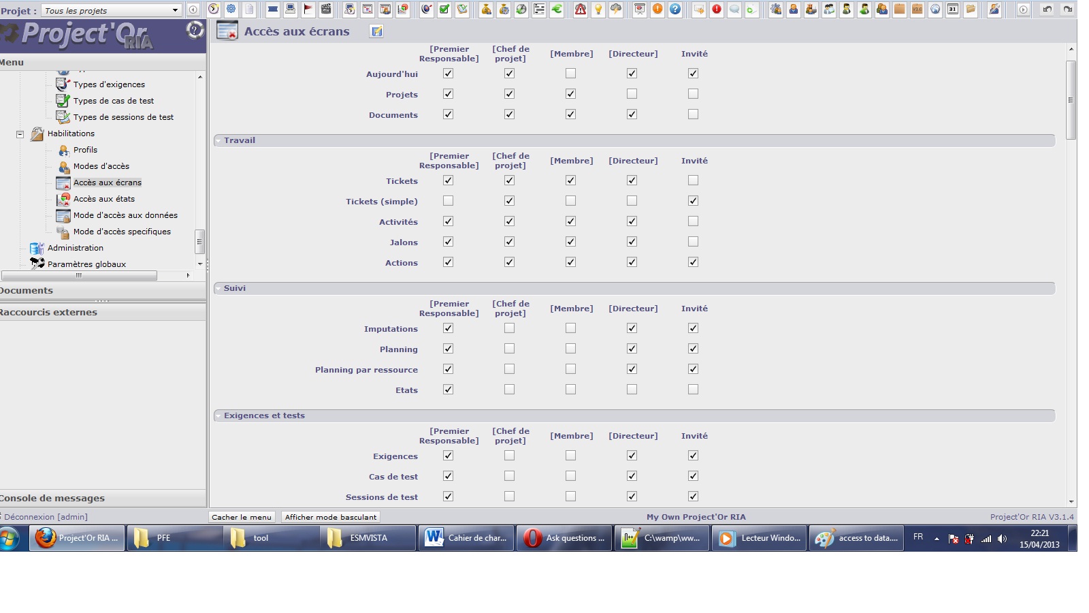Viewport: 1089px width, 613px height.
Task: Collapse the Habilitations tree node
Action: [x=20, y=134]
